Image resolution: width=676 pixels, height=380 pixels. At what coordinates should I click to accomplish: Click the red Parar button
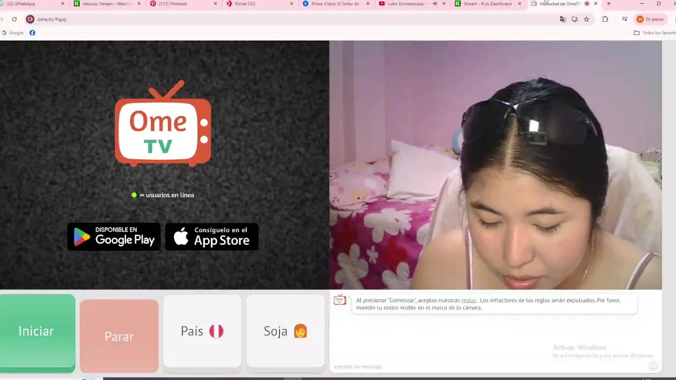click(119, 336)
